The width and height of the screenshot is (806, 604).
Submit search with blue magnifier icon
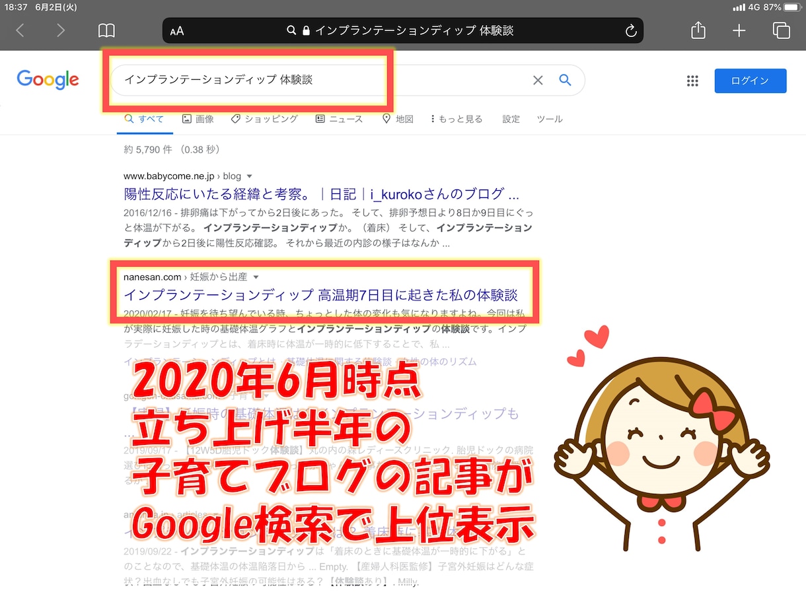(565, 80)
